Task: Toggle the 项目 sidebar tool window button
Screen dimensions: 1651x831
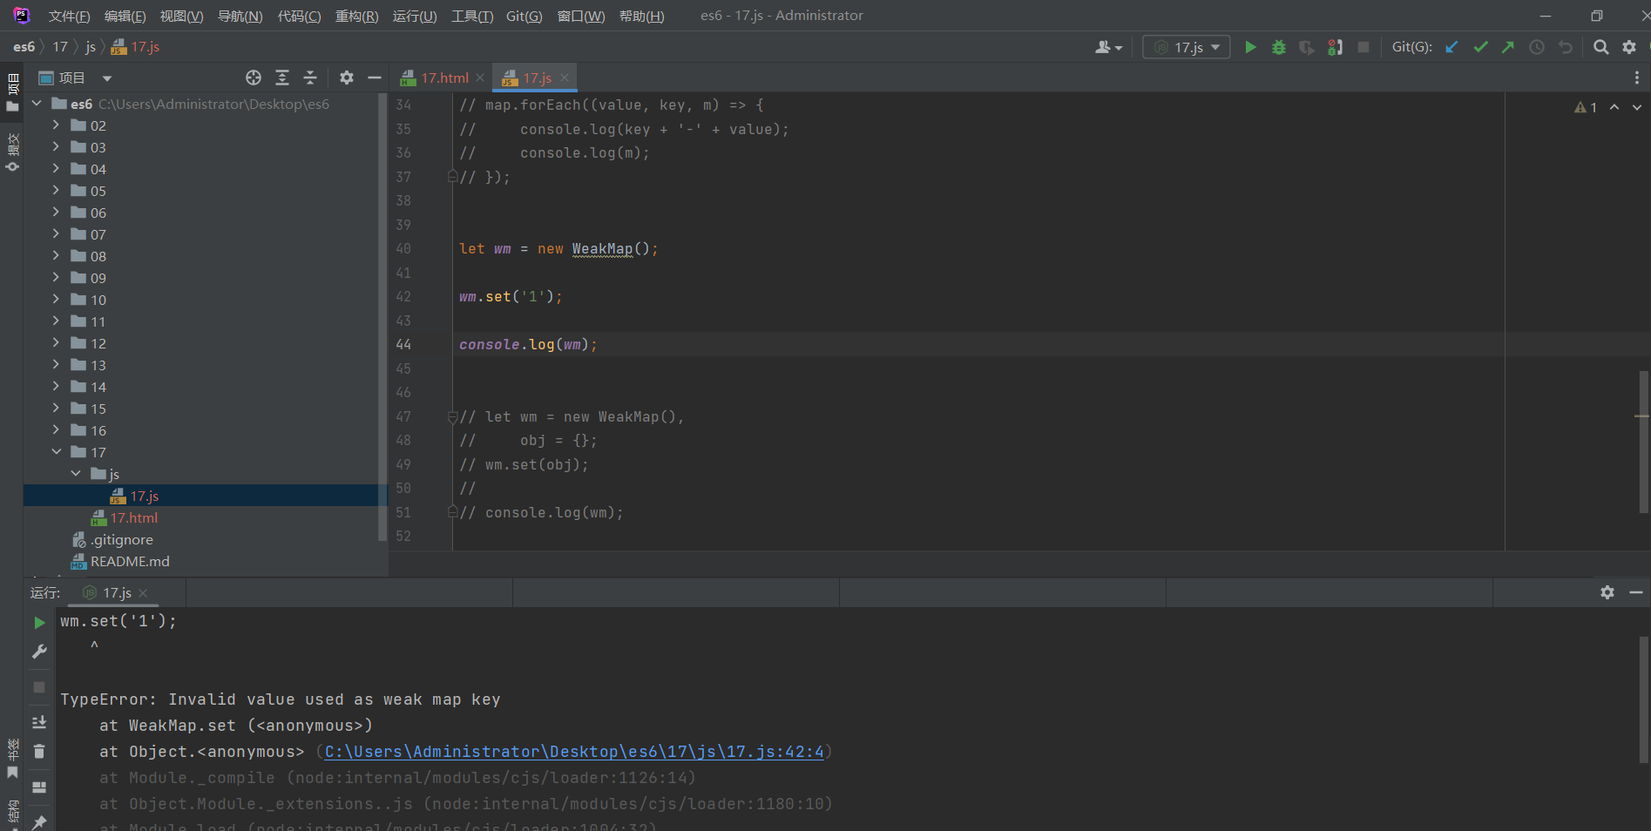Action: click(12, 93)
